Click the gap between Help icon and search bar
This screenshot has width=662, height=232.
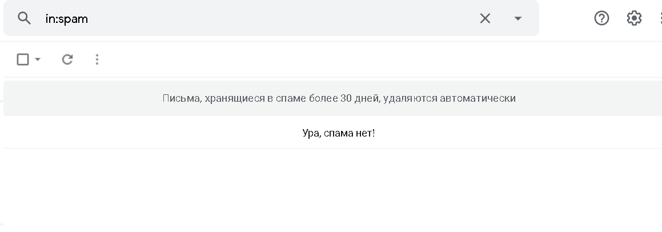pyautogui.click(x=567, y=18)
